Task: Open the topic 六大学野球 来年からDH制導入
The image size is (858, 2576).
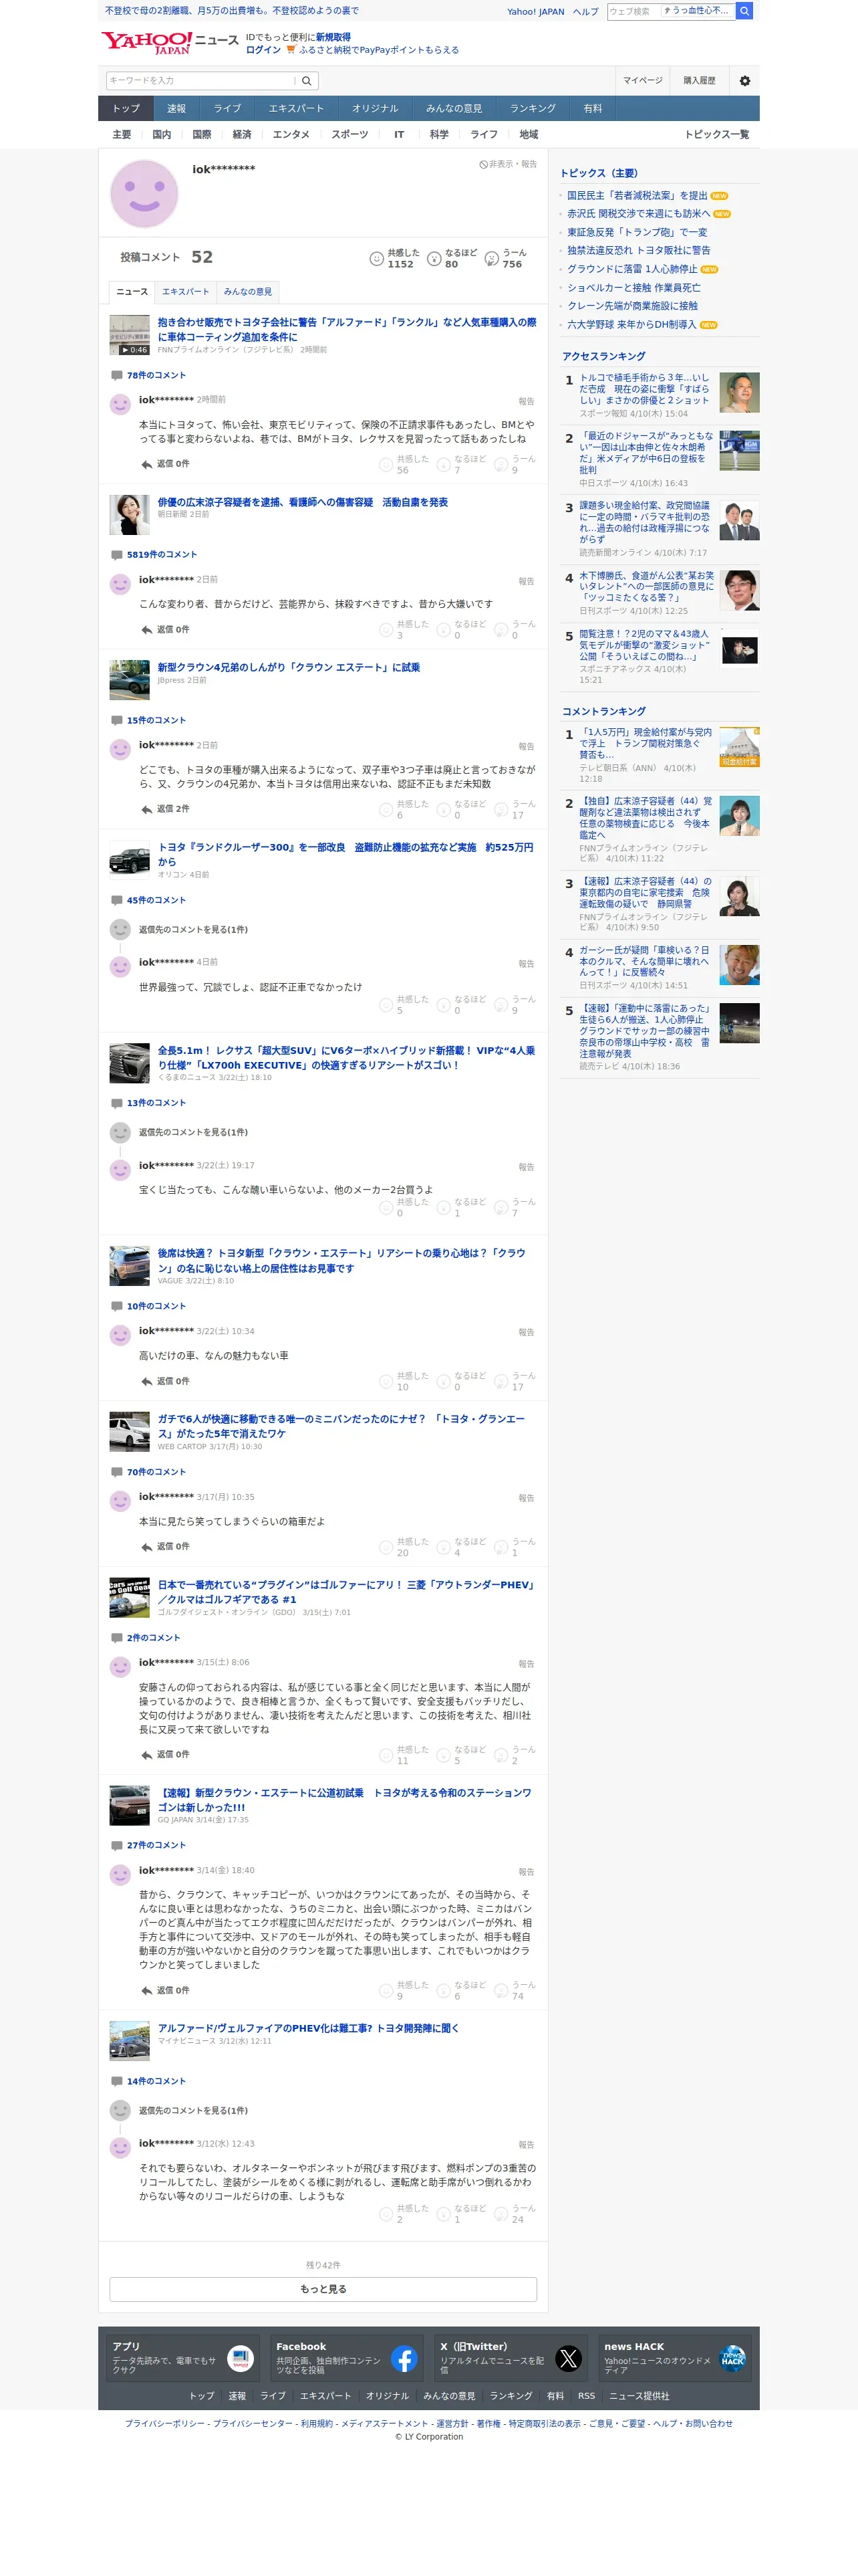Action: click(631, 325)
